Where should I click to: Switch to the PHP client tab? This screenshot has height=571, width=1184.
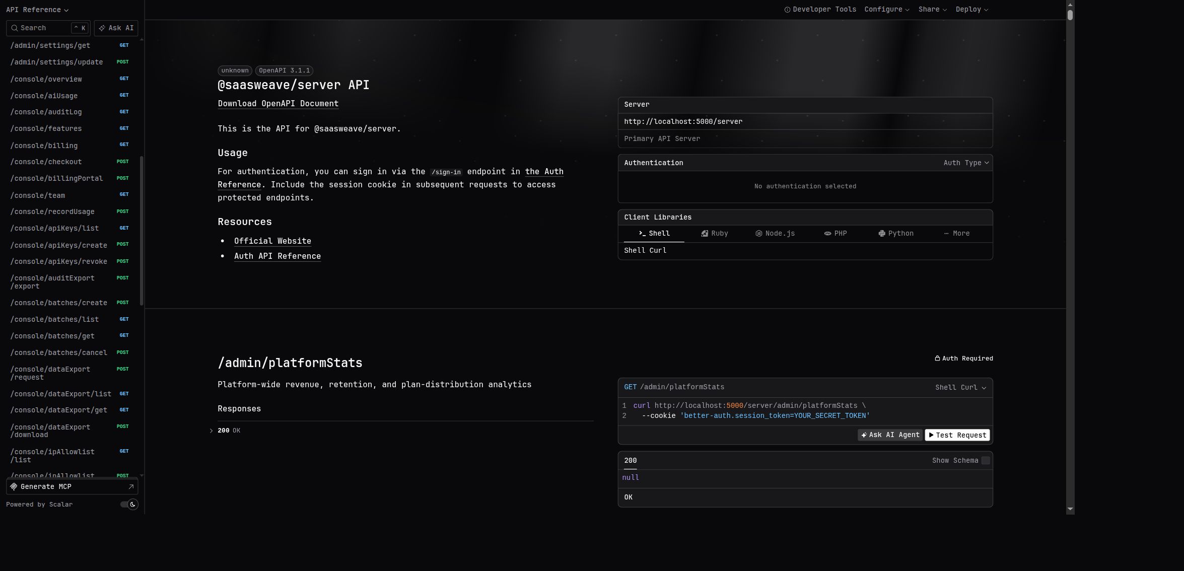pos(835,234)
